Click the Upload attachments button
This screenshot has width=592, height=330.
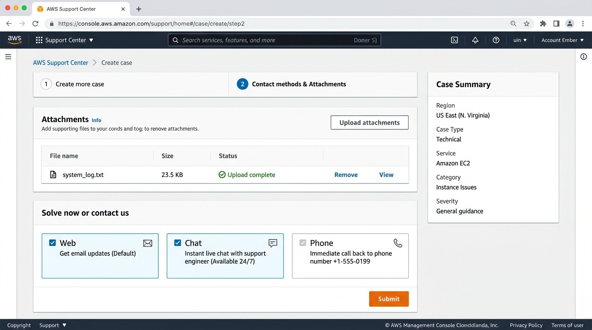coord(370,122)
